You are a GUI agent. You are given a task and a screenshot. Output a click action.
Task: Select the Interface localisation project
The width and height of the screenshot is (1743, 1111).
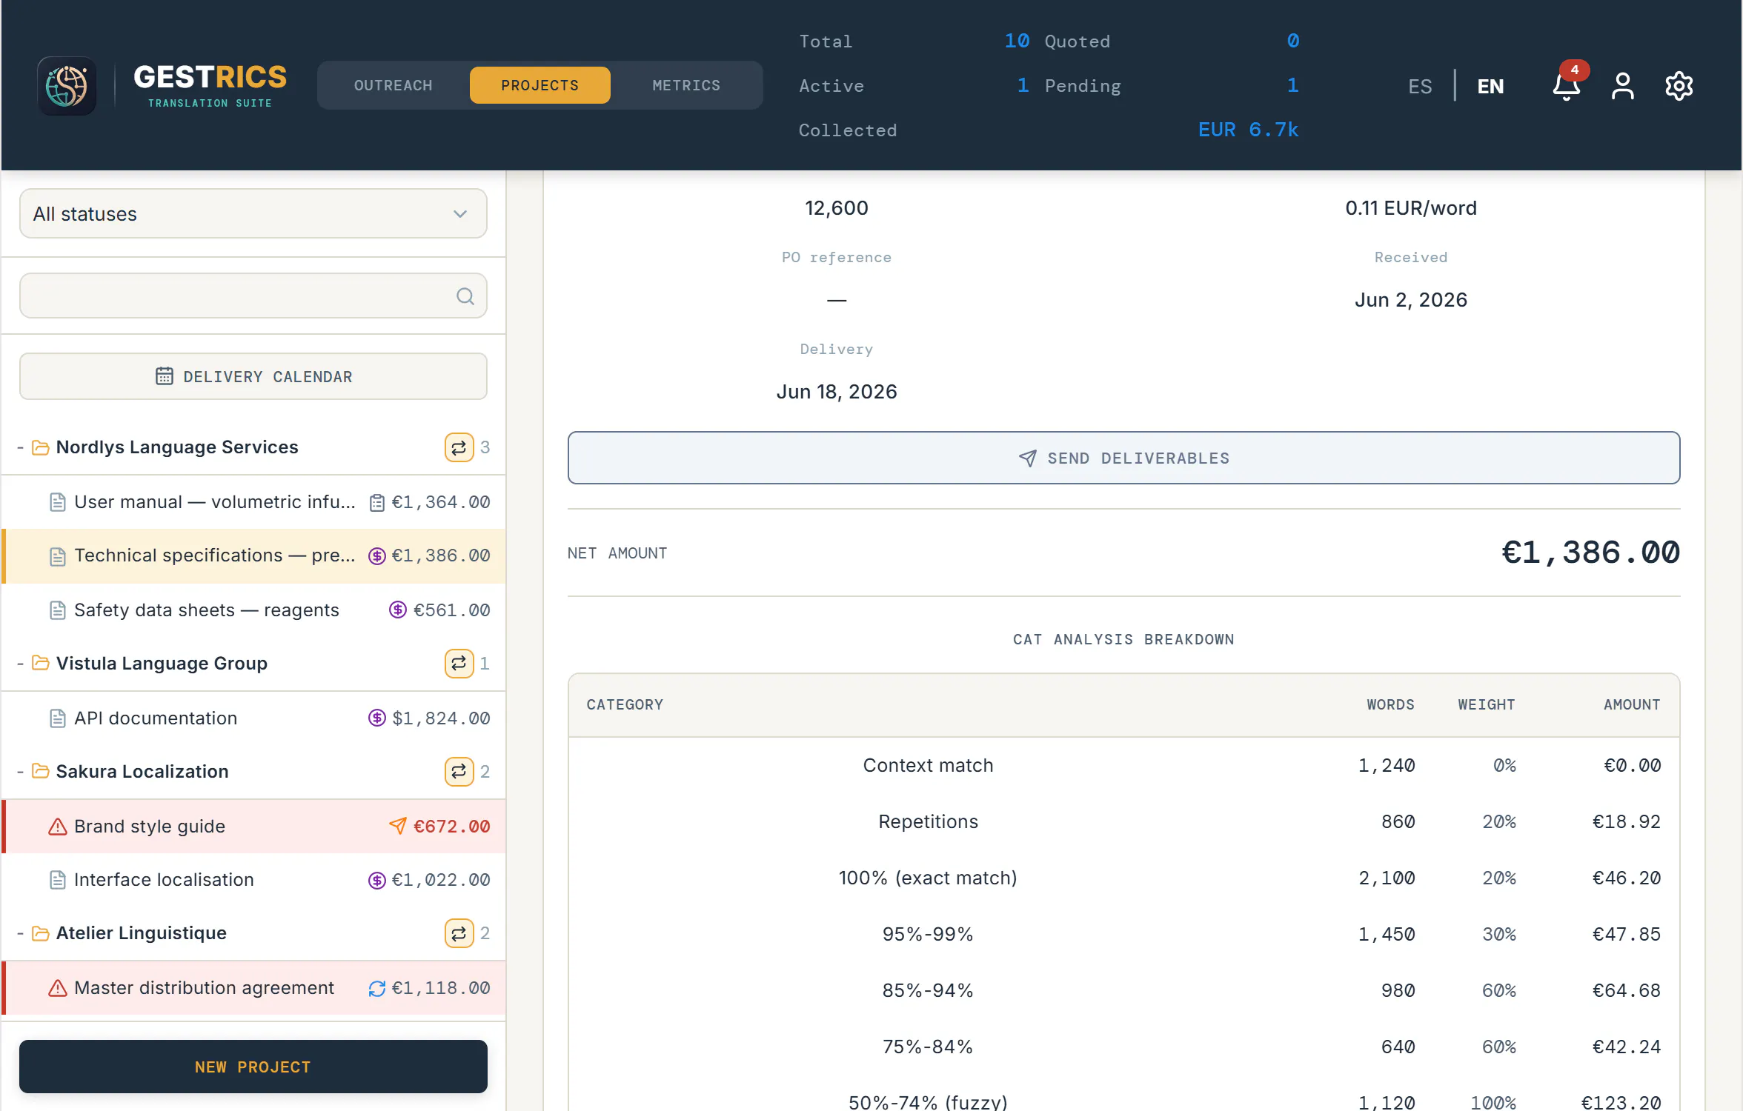coord(254,880)
